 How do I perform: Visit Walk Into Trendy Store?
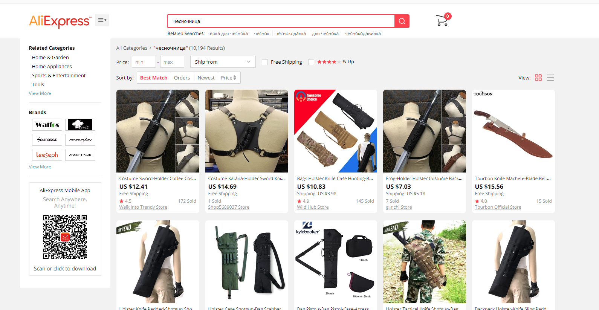tap(143, 207)
